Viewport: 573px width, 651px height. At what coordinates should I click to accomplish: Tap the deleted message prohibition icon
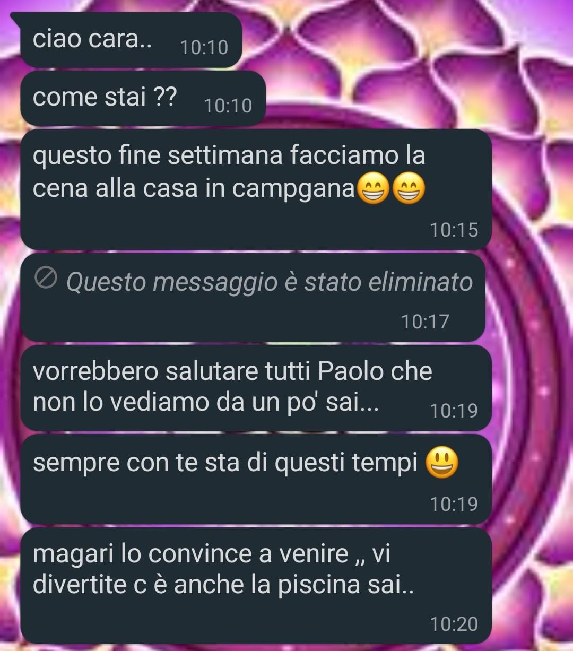pos(46,279)
